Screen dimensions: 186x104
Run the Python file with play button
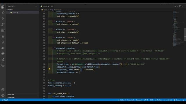[175, 6]
